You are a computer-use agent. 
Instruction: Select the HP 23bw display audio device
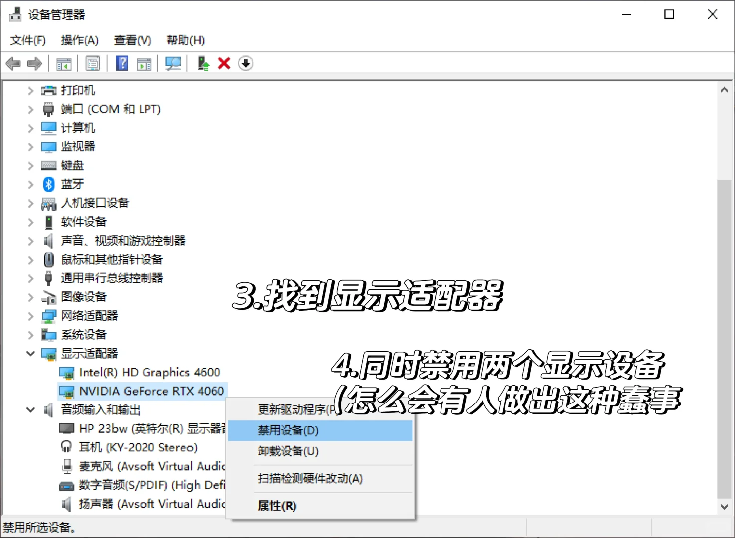coord(152,428)
